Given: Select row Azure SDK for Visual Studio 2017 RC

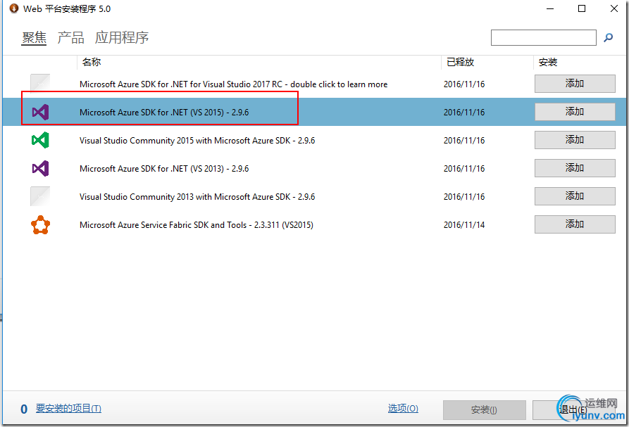Looking at the screenshot, I should click(x=314, y=84).
